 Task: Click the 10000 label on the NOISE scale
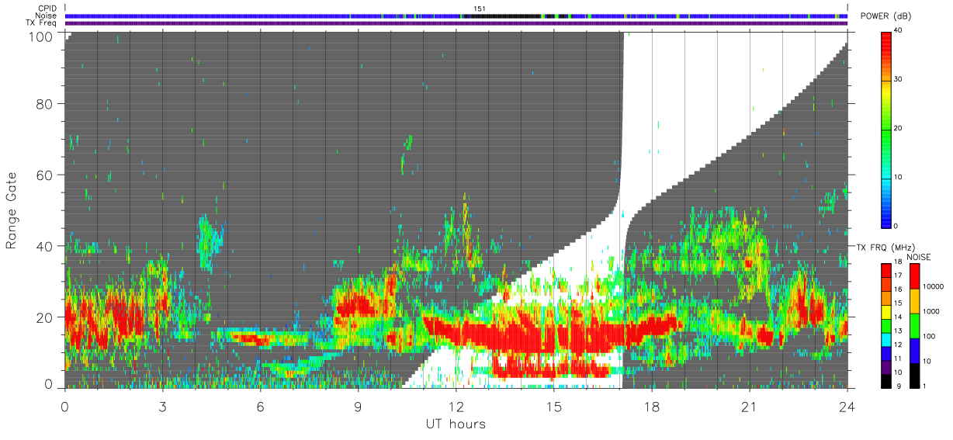[934, 286]
